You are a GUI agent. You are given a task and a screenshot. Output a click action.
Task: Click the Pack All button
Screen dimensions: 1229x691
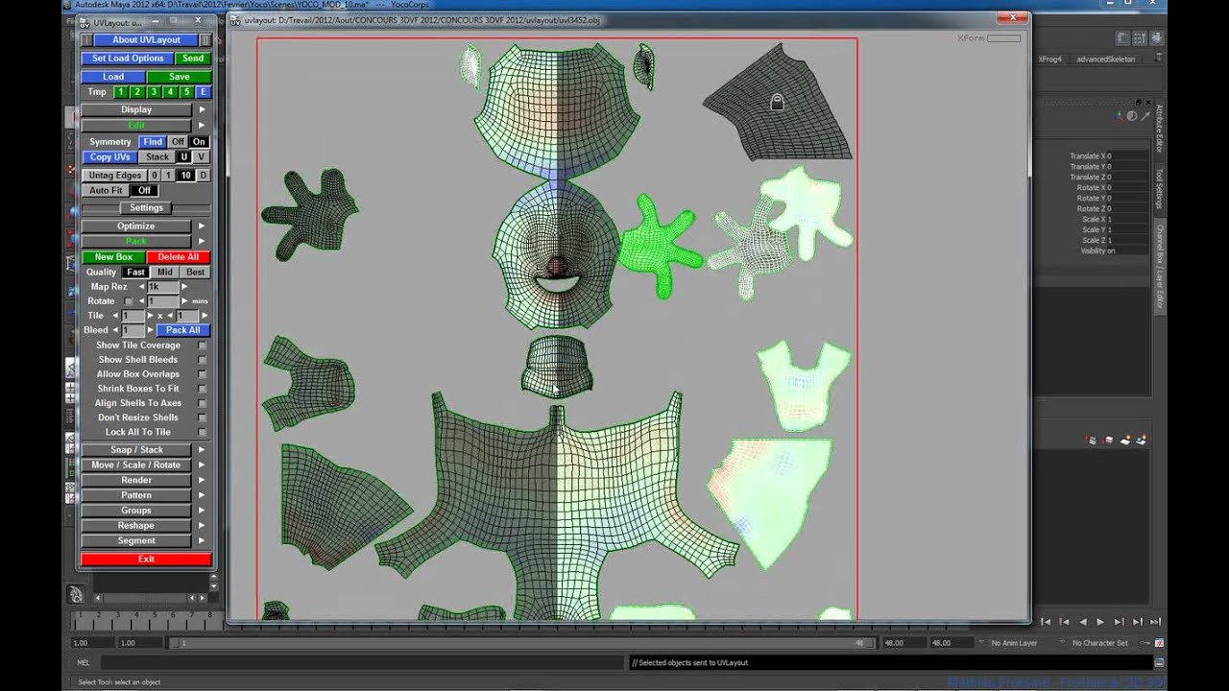pyautogui.click(x=182, y=330)
